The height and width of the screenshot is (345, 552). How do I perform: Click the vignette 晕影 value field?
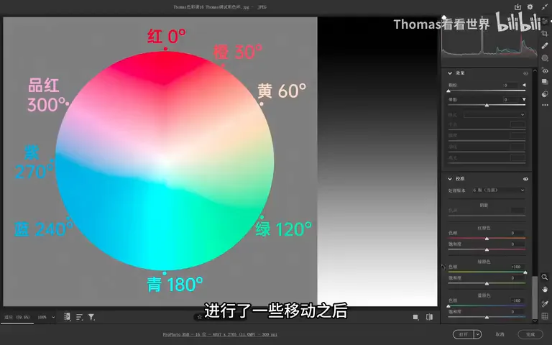pos(510,100)
